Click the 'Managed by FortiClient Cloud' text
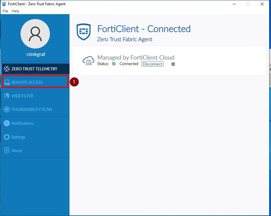 (136, 57)
